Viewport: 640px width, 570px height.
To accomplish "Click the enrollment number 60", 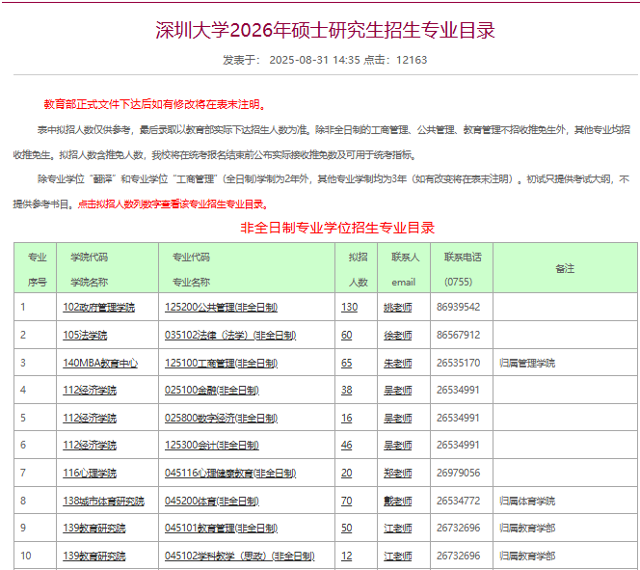I will pos(347,336).
